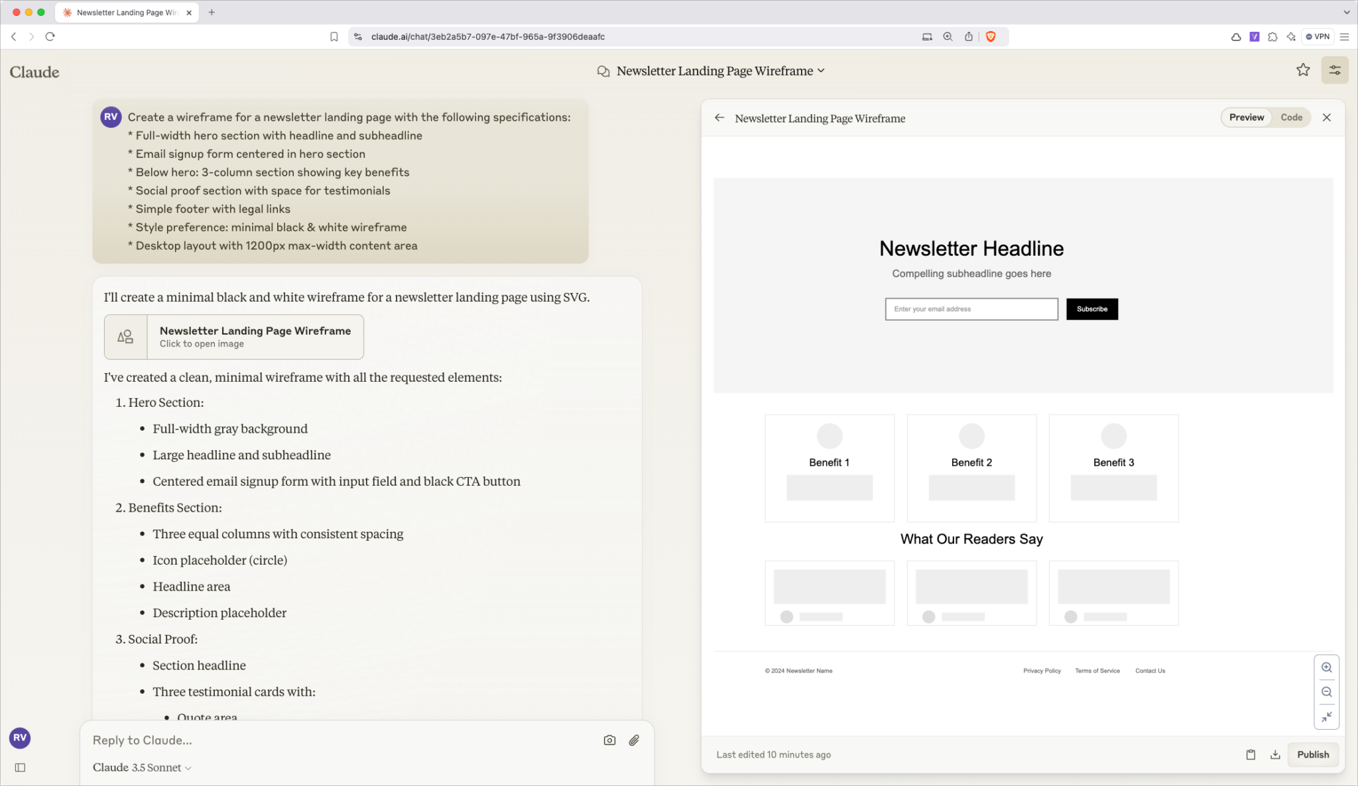Open a new browser tab
This screenshot has height=786, width=1358.
[212, 12]
